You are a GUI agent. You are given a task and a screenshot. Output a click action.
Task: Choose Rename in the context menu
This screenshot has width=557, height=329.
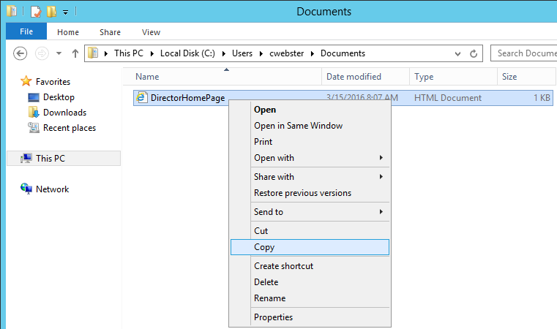coord(269,298)
